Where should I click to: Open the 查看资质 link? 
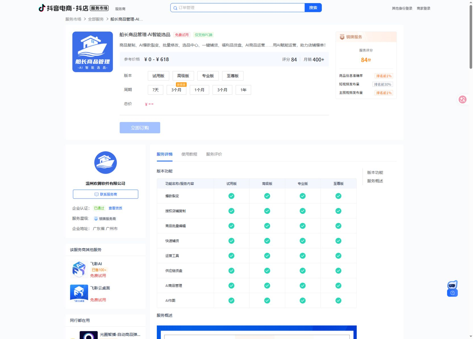115,208
